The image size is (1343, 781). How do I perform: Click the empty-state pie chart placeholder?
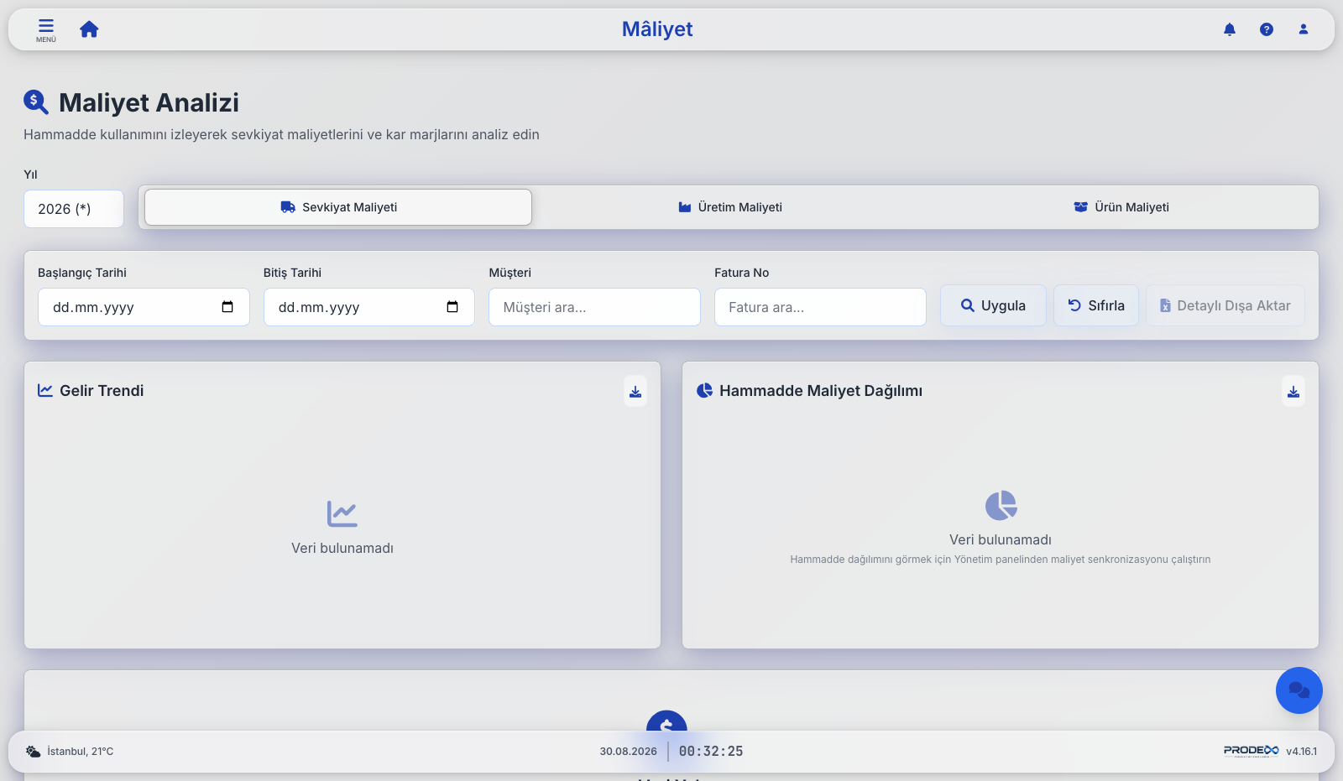point(1001,506)
